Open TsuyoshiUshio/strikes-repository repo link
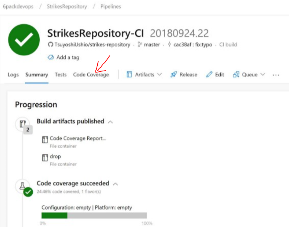Image resolution: width=289 pixels, height=227 pixels. (x=92, y=45)
